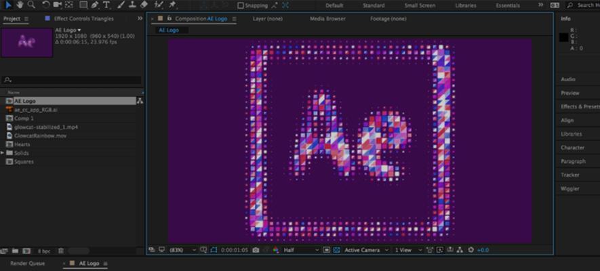
Task: Select the Roto Brush tool
Action: click(159, 5)
